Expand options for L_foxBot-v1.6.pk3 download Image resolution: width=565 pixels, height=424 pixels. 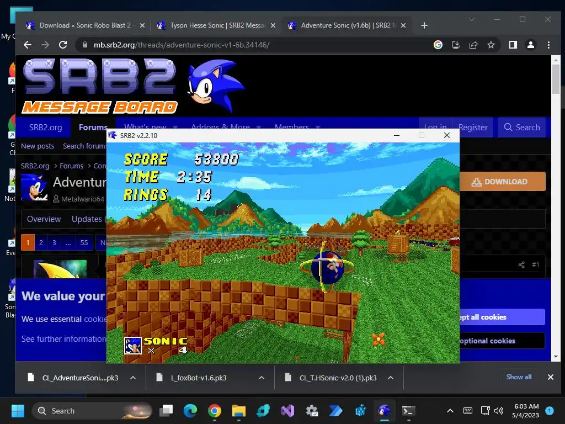coord(262,378)
